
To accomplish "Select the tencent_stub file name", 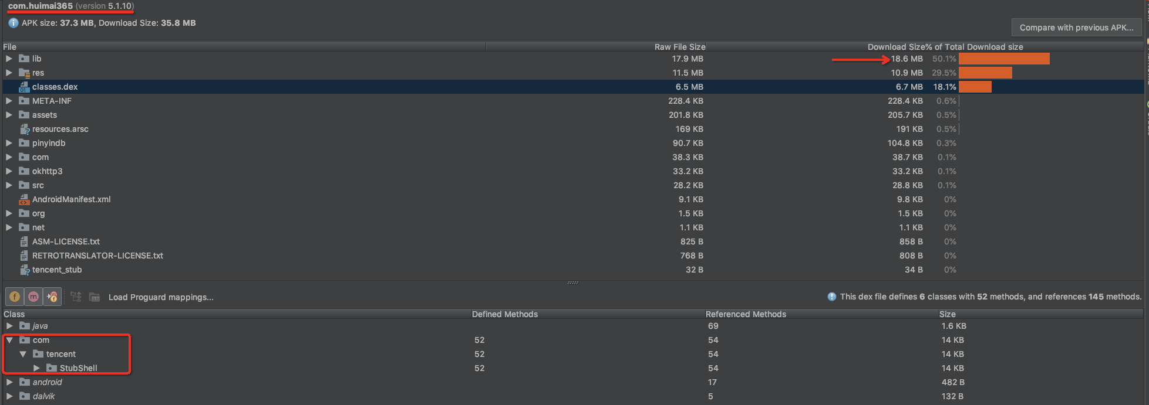I will [57, 270].
